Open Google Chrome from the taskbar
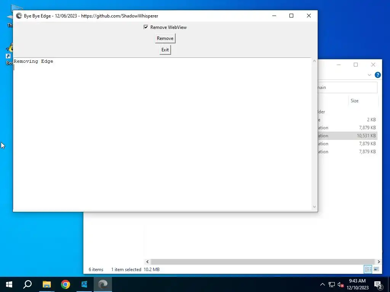The height and width of the screenshot is (292, 390). [x=66, y=284]
